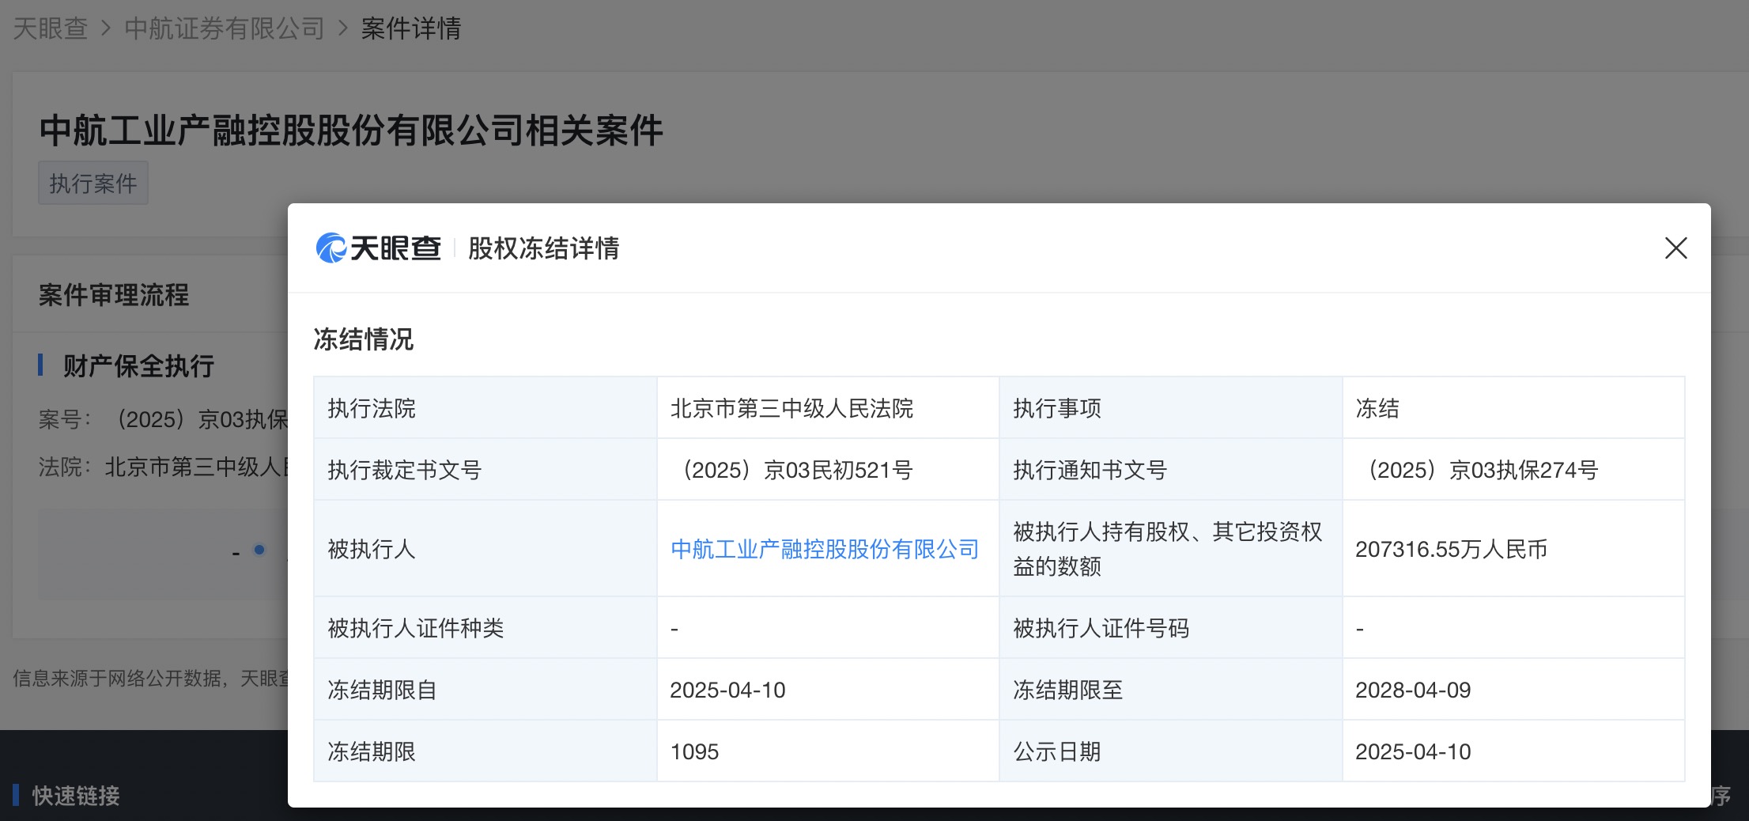Click the first breadcrumb chevron after 天眼查
This screenshot has width=1749, height=821.
(x=106, y=29)
